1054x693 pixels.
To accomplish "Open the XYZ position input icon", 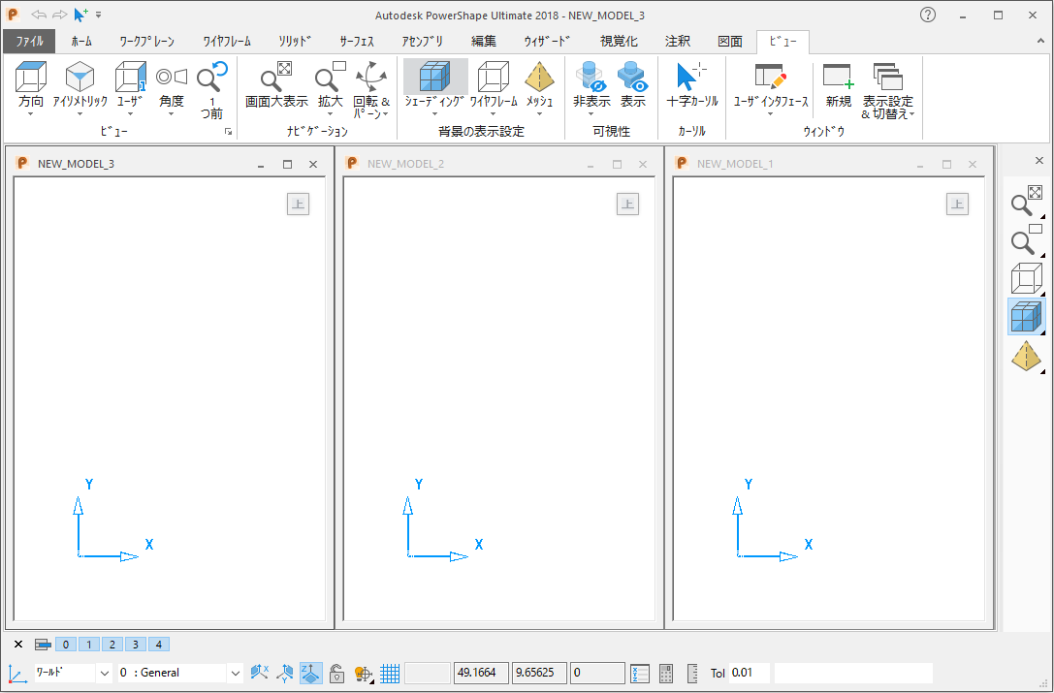I will (x=640, y=673).
